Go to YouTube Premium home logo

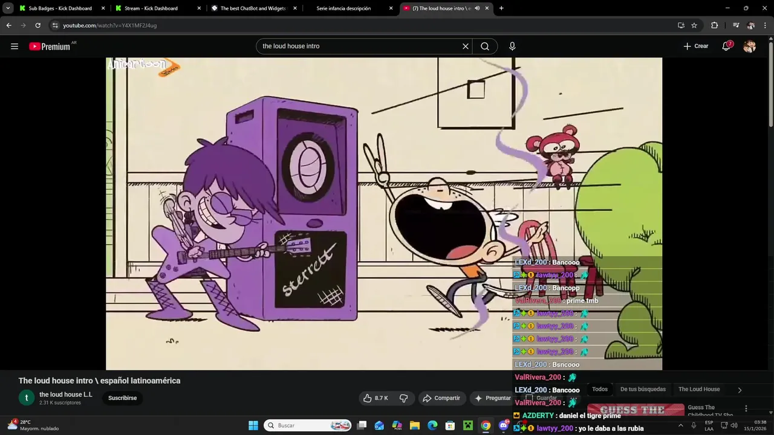tap(50, 47)
